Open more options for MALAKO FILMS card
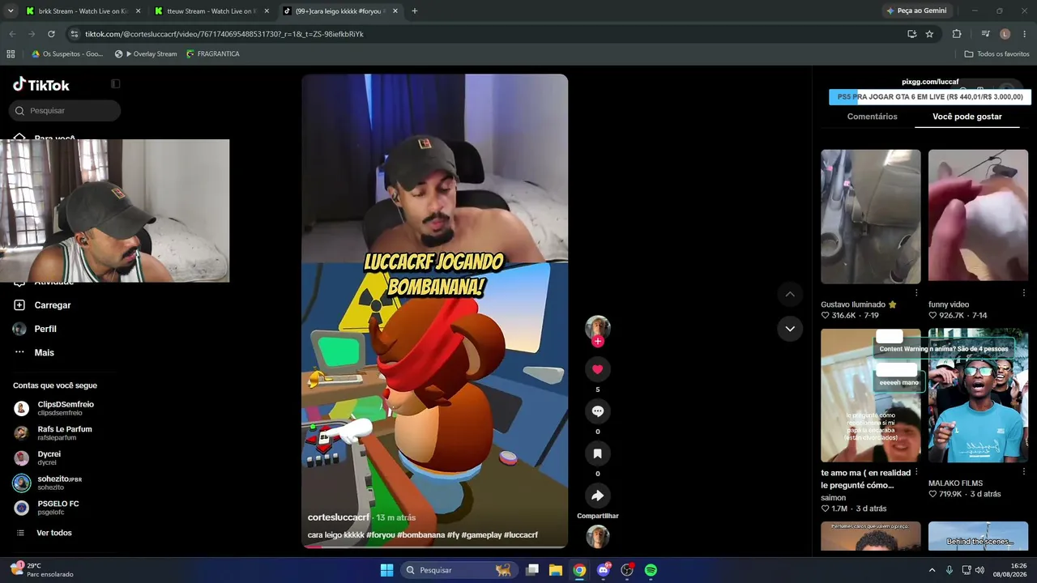Screen dimensions: 1037x583 coord(1023,472)
